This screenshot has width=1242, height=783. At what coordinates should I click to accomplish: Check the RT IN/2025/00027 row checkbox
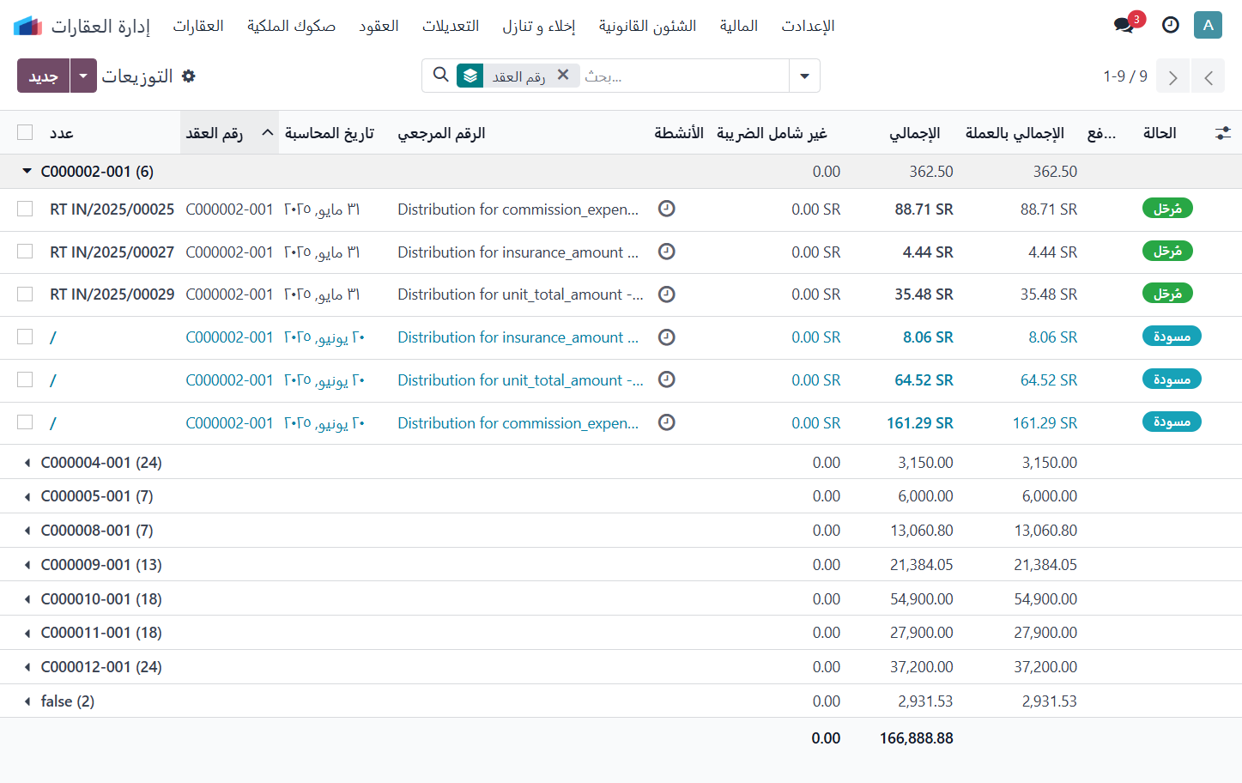[25, 251]
